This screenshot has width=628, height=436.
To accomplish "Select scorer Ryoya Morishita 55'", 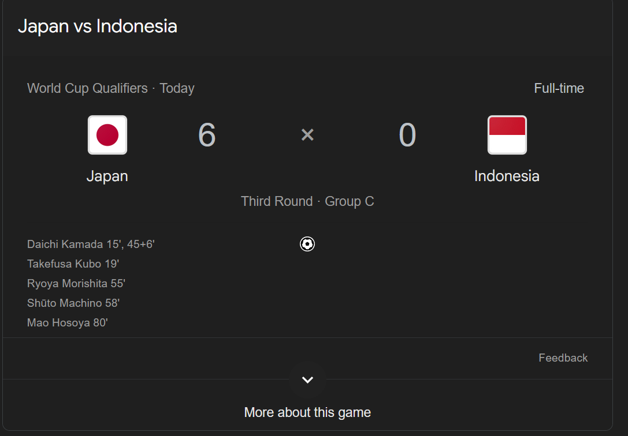I will [x=76, y=283].
